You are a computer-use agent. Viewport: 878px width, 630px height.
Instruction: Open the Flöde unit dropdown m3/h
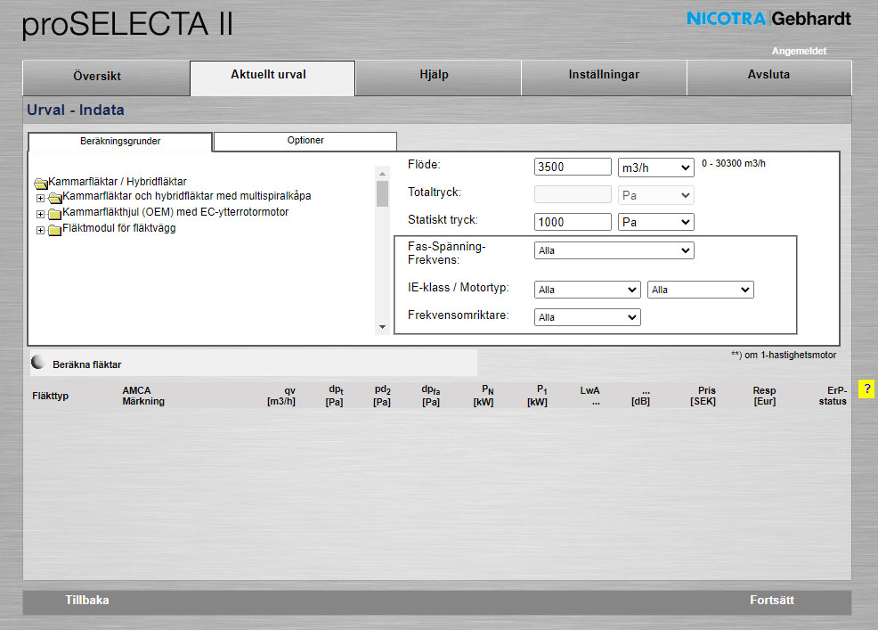tap(655, 168)
